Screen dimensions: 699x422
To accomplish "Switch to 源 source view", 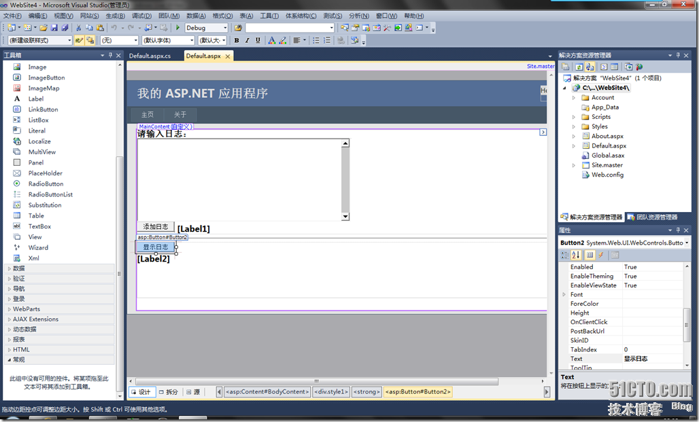I will click(x=193, y=392).
